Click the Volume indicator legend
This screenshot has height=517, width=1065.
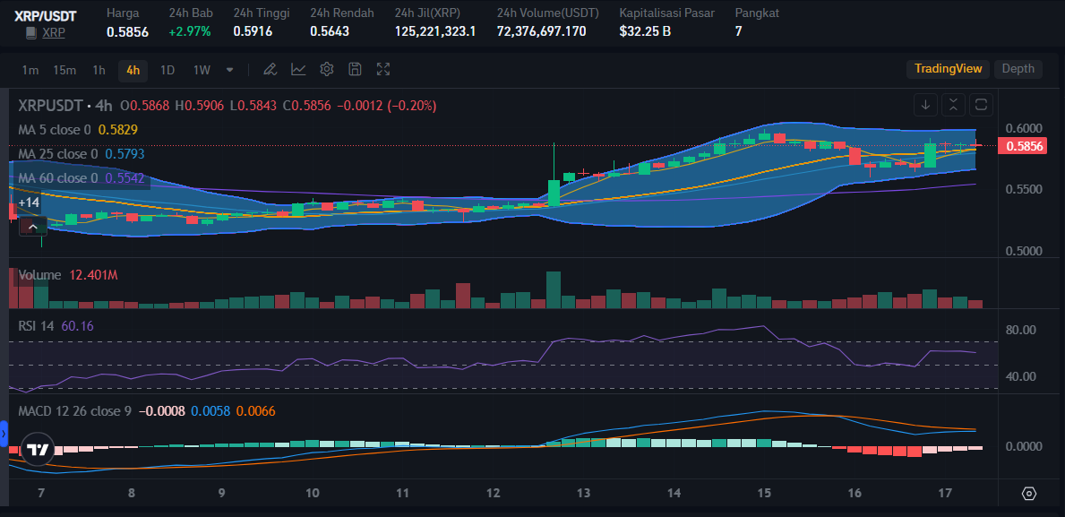click(x=39, y=275)
